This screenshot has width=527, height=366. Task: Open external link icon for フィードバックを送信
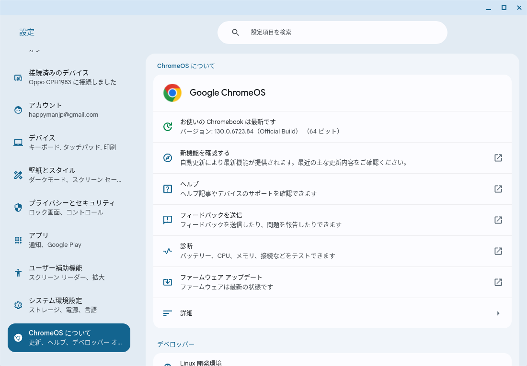[498, 220]
